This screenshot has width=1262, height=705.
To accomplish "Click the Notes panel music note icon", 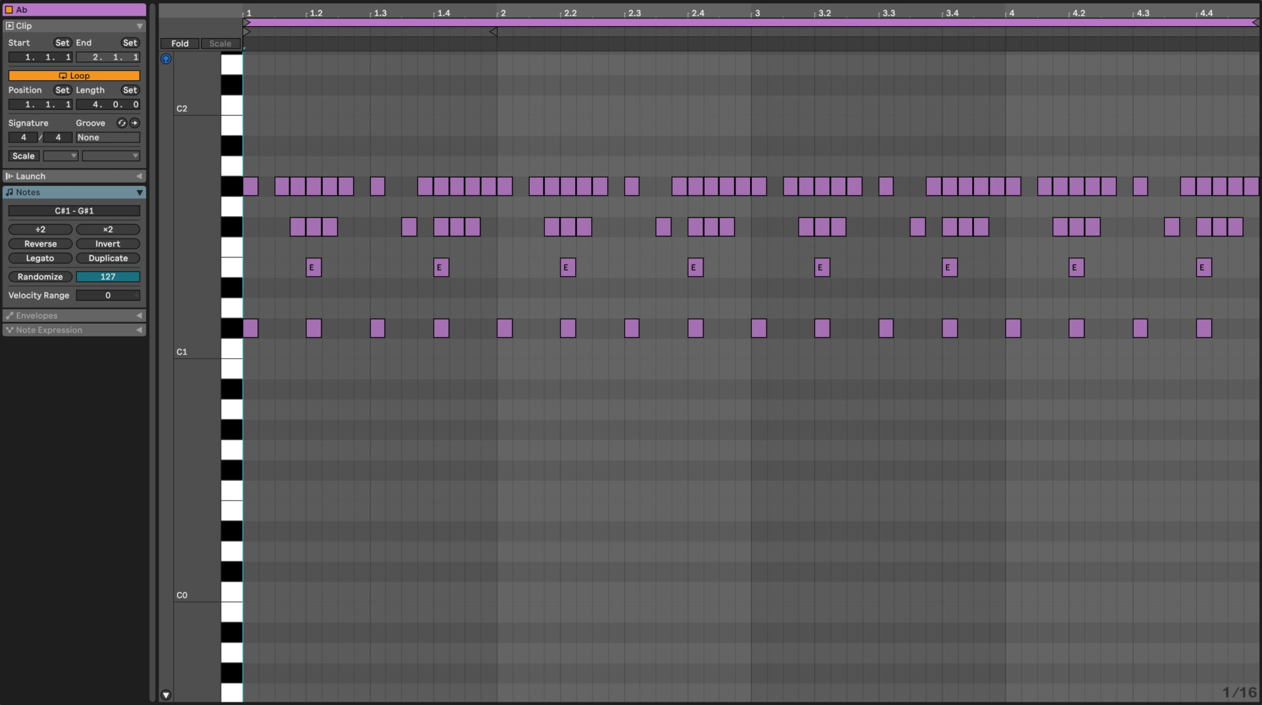I will point(9,193).
